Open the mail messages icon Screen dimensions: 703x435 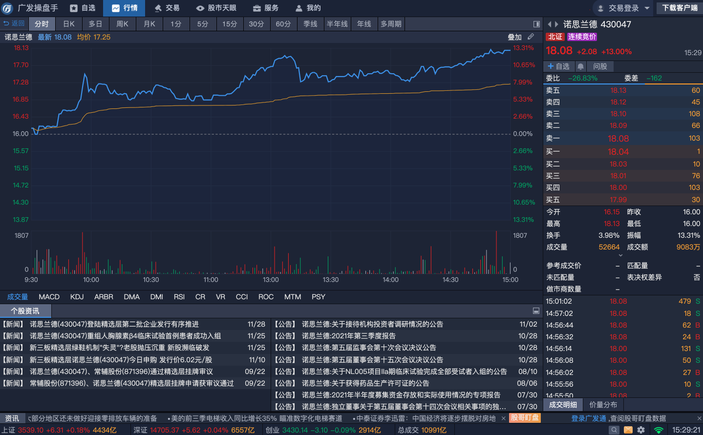628,430
